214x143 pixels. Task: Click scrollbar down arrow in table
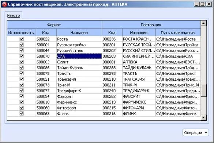[x=203, y=118]
